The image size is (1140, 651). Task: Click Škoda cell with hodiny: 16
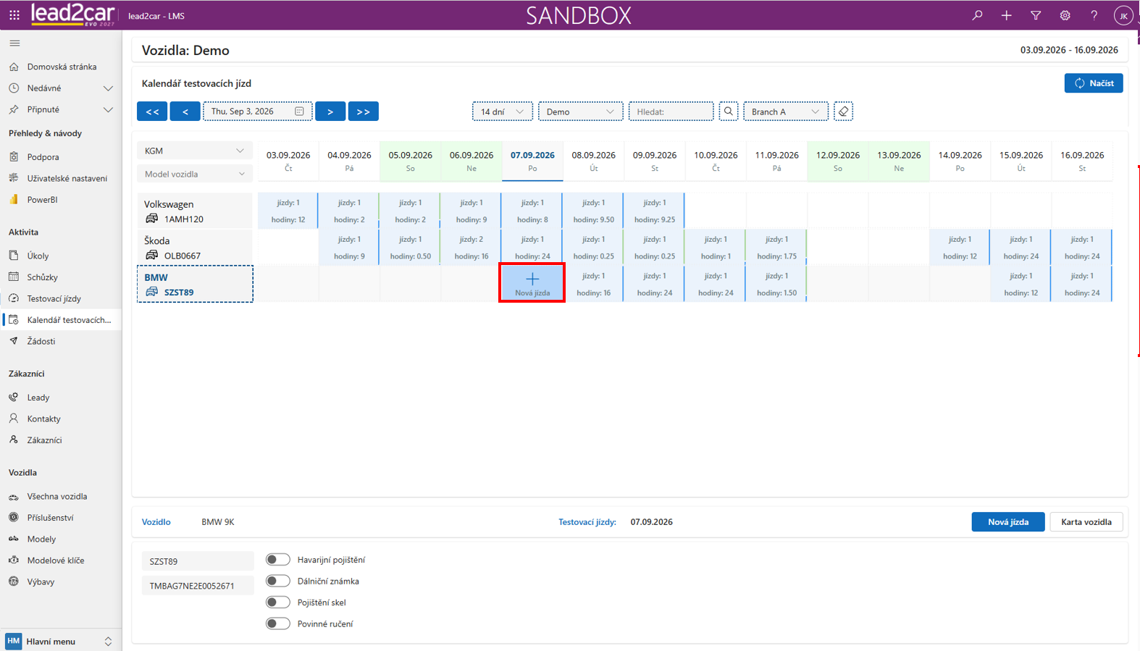[x=471, y=247]
